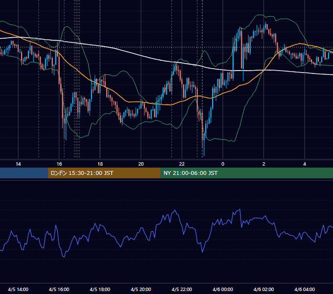This screenshot has height=294, width=333.
Task: Click the ロンドン 15:30-21:00 JST session bar
Action: [x=104, y=173]
